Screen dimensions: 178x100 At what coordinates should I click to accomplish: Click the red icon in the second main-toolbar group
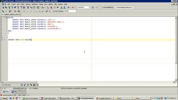click(x=51, y=7)
